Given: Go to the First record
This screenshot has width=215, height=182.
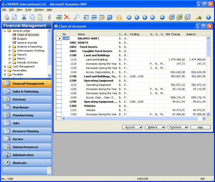Looking at the screenshot, I should (129, 18).
